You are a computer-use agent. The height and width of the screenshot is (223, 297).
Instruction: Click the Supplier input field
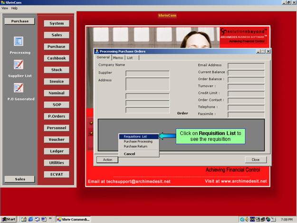[147, 74]
